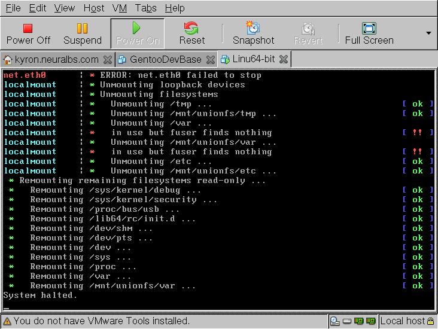
Task: Reset the virtual machine
Action: [x=191, y=33]
